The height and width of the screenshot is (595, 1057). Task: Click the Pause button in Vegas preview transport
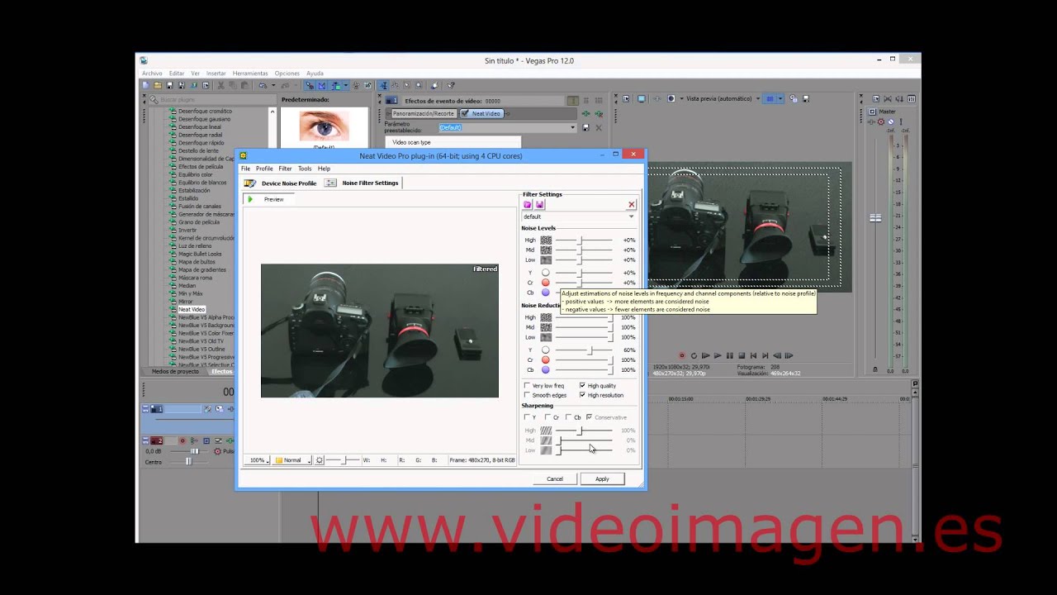click(729, 355)
